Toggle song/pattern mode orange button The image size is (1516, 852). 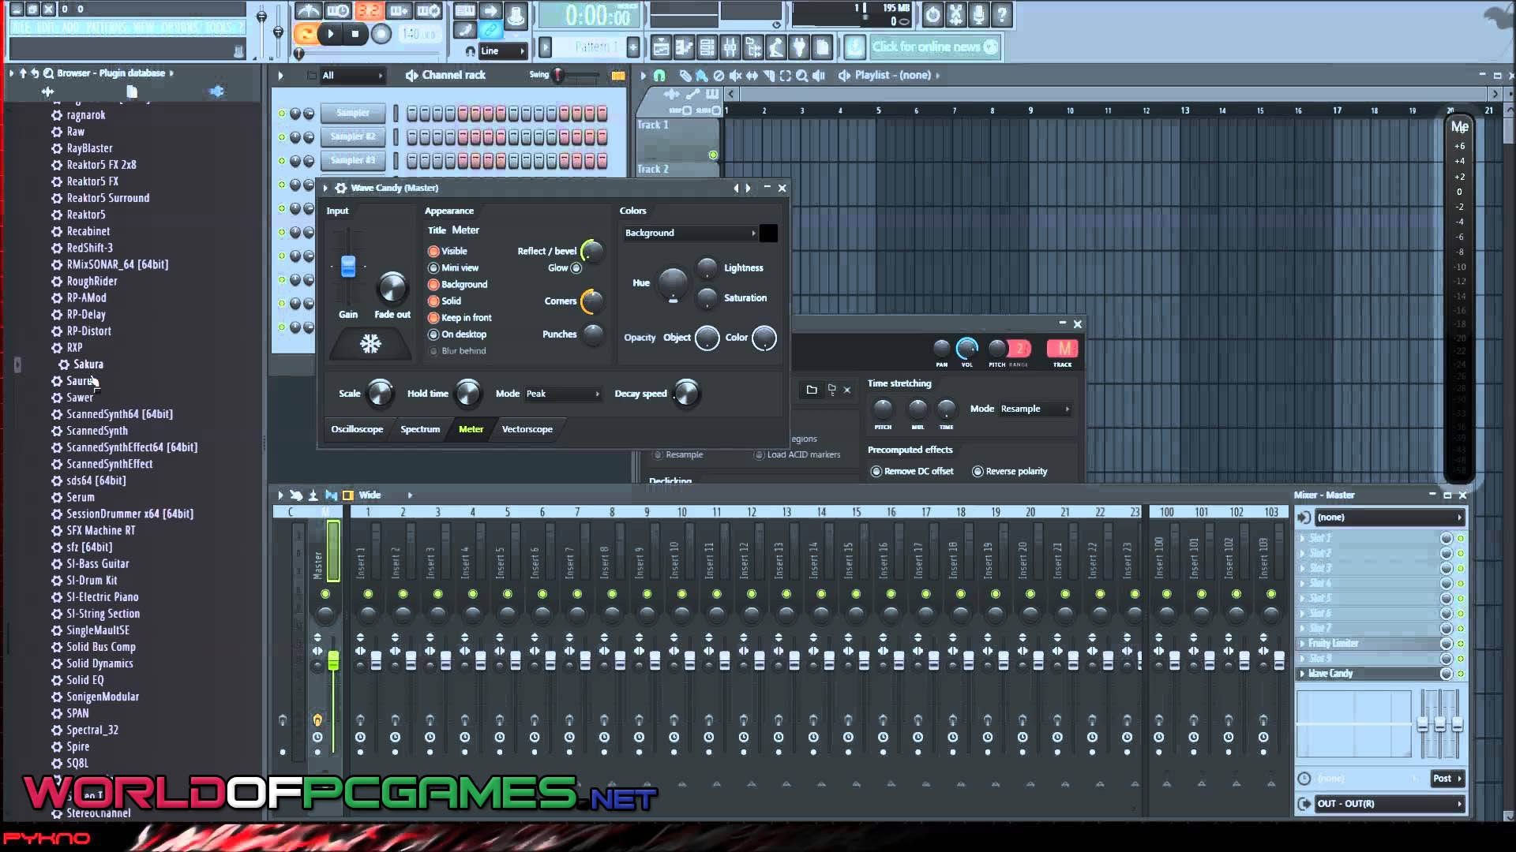click(x=305, y=34)
